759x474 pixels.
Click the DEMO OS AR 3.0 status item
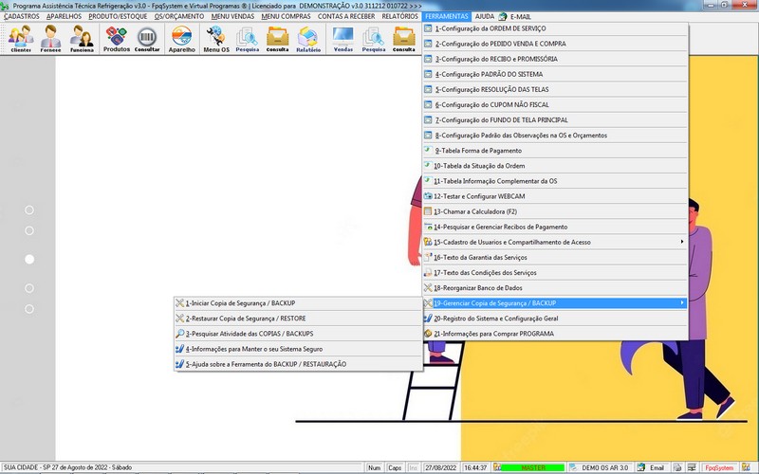point(600,467)
